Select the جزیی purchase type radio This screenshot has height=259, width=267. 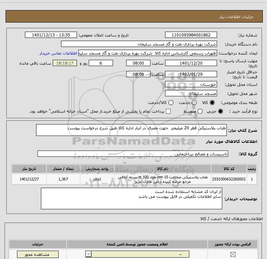click(x=221, y=111)
